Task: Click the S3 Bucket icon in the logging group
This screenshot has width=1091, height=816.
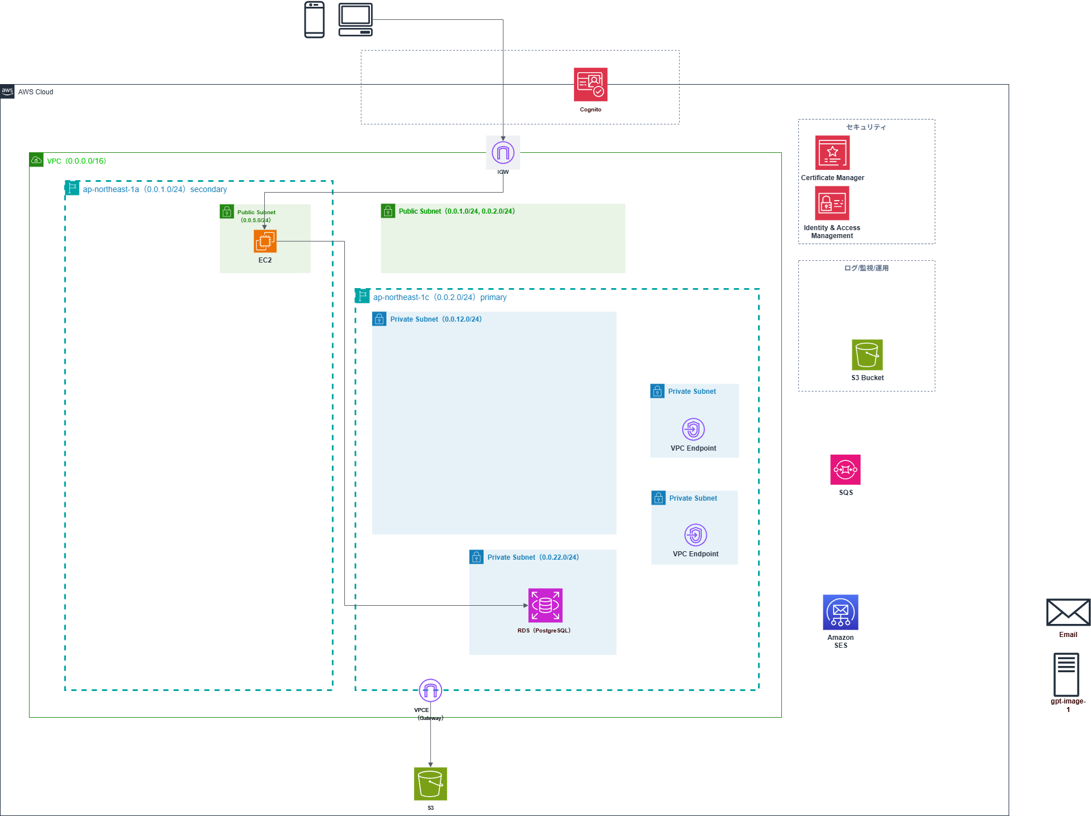Action: (x=867, y=355)
